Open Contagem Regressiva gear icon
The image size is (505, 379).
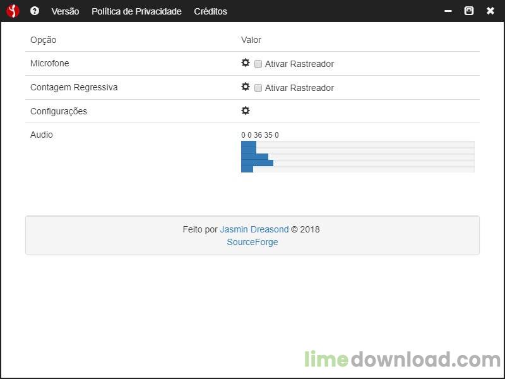246,87
